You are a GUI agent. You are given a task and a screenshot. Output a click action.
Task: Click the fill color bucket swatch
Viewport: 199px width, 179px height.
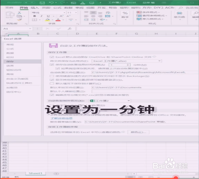tap(48, 20)
